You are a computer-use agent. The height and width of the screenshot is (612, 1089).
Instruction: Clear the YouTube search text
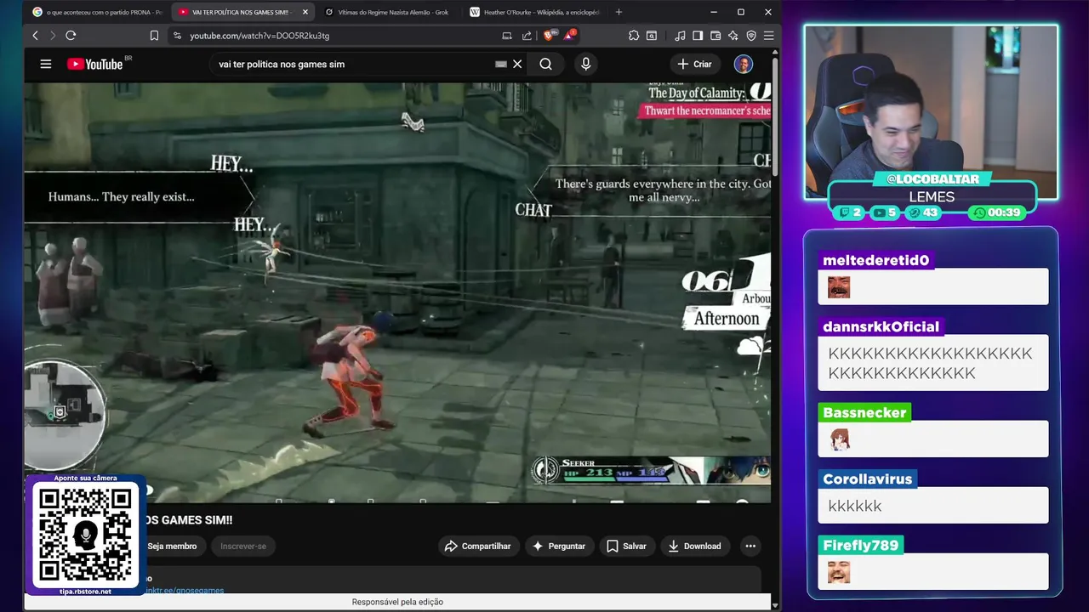pos(517,64)
